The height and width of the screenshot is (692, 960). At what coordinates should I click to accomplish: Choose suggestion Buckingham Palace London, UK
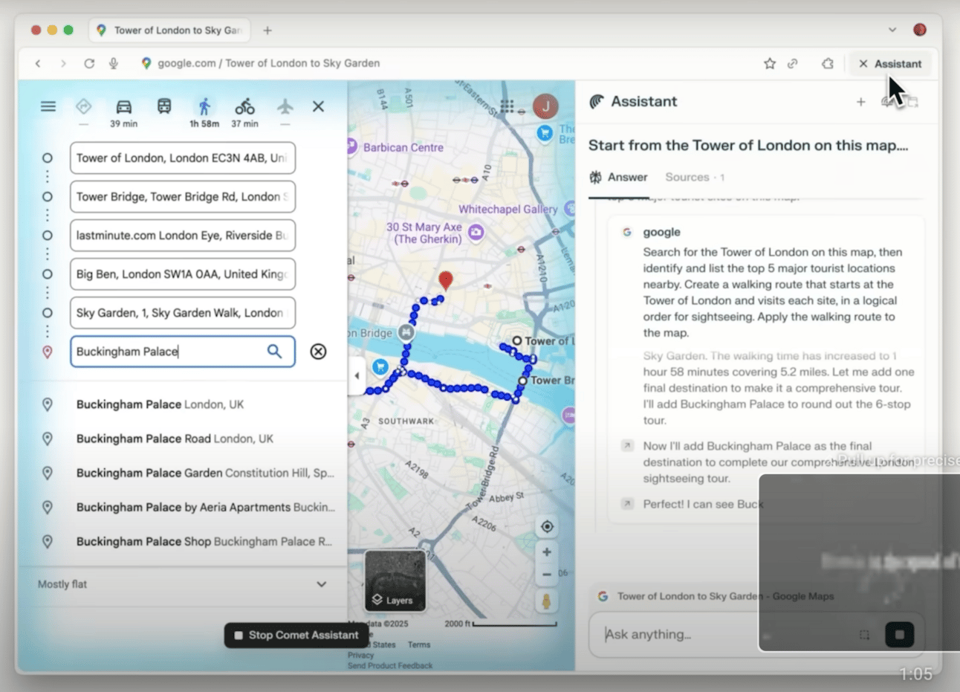(183, 404)
